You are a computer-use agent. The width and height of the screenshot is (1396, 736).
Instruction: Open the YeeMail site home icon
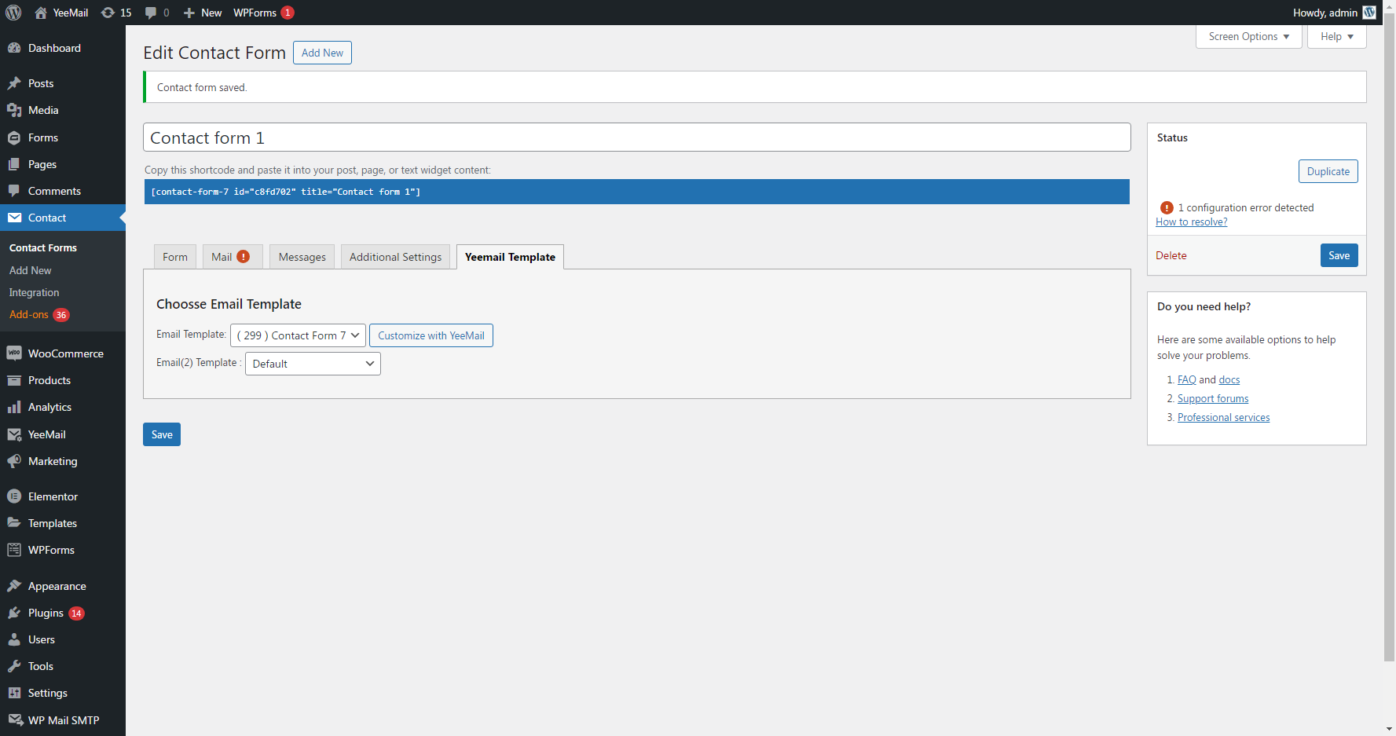coord(41,13)
